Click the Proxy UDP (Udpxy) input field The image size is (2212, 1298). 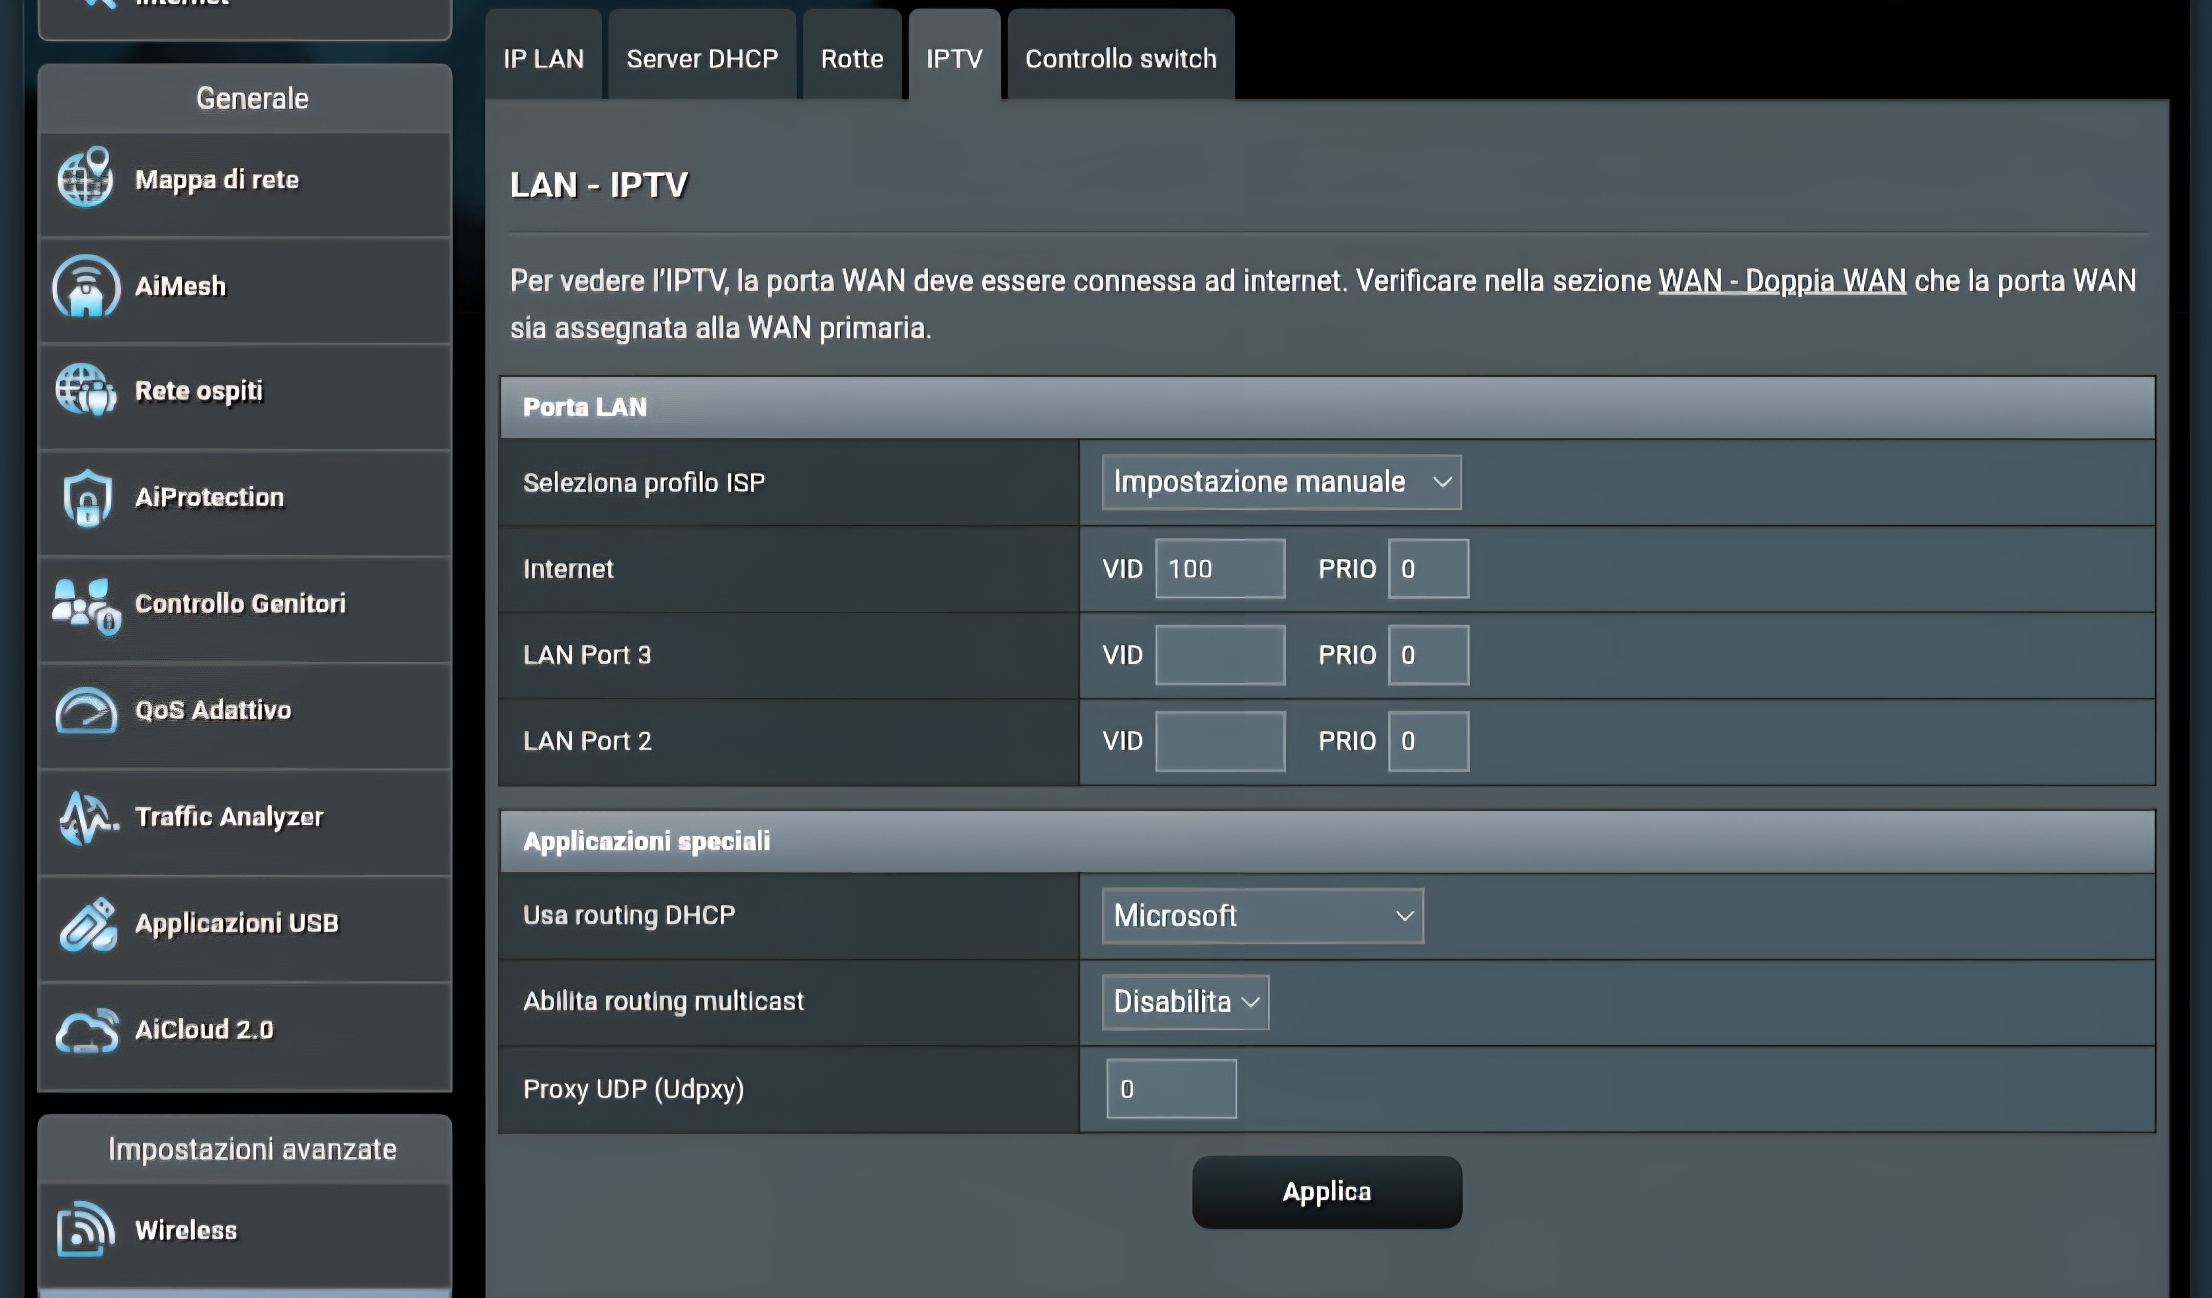pos(1171,1088)
